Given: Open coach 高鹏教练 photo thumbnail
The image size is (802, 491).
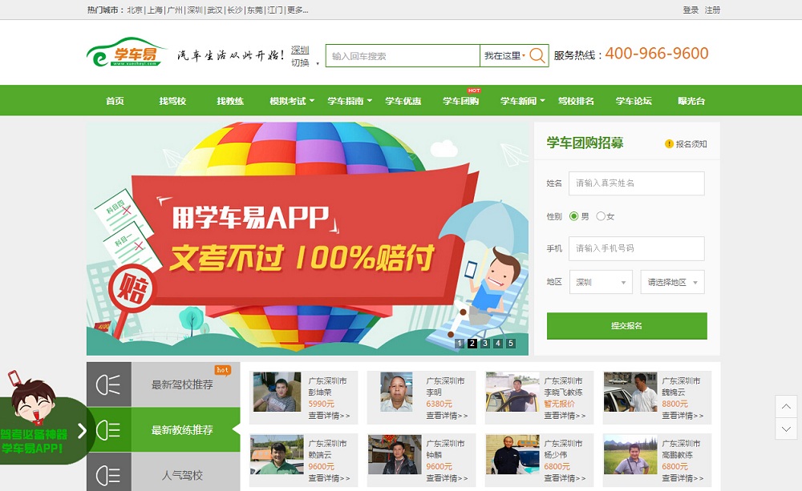Looking at the screenshot, I should coord(630,454).
